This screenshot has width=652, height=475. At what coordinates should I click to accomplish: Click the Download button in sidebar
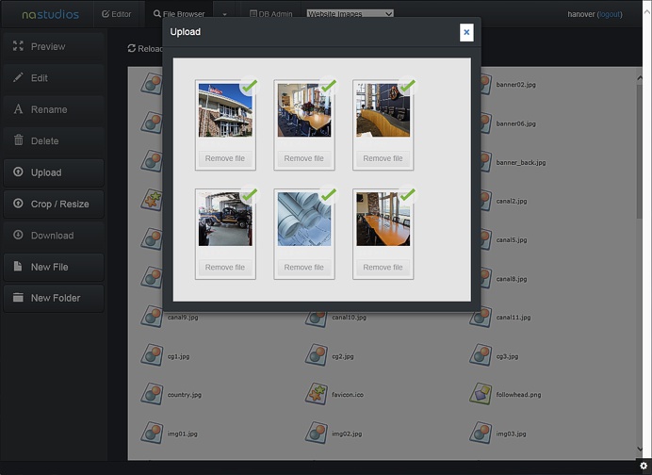click(x=52, y=236)
